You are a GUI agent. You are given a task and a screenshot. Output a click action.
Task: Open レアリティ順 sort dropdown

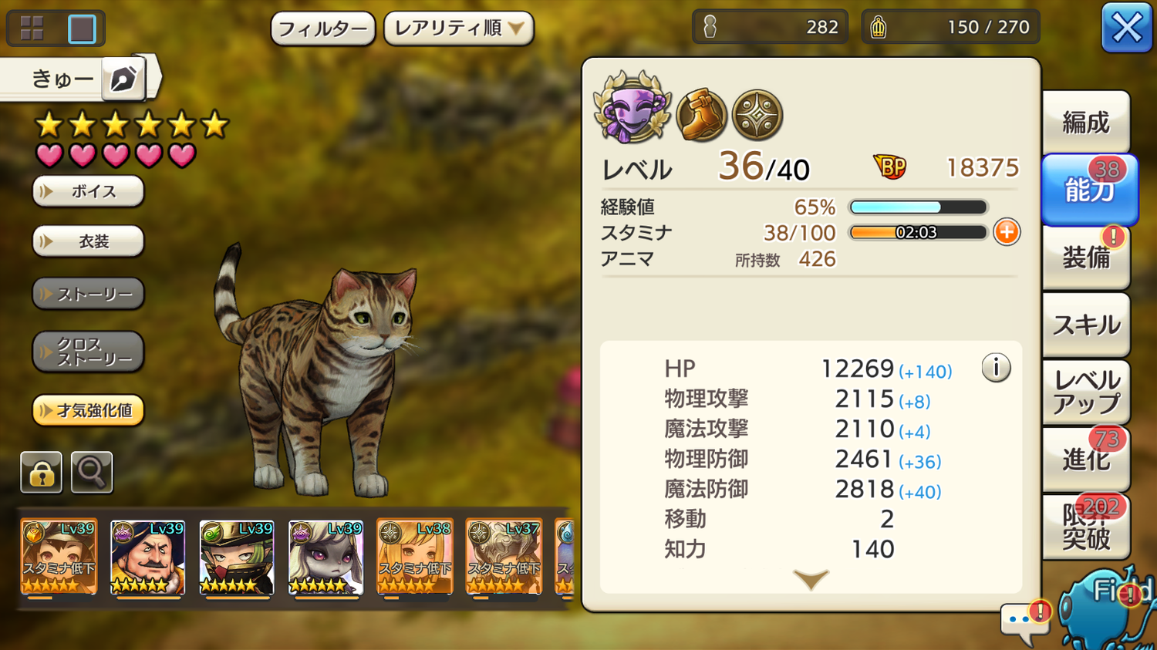459,29
